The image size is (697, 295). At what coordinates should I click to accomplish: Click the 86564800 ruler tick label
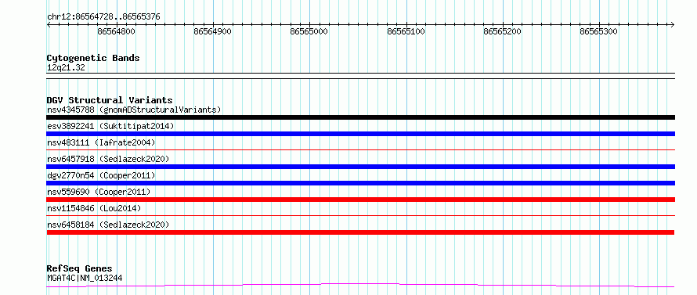(117, 31)
